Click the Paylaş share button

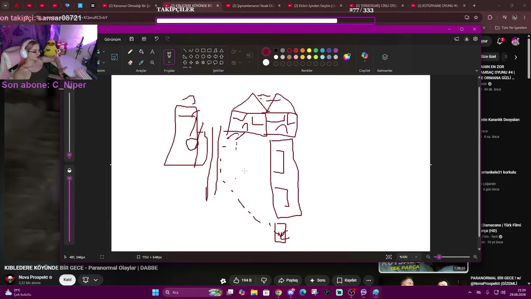point(288,280)
